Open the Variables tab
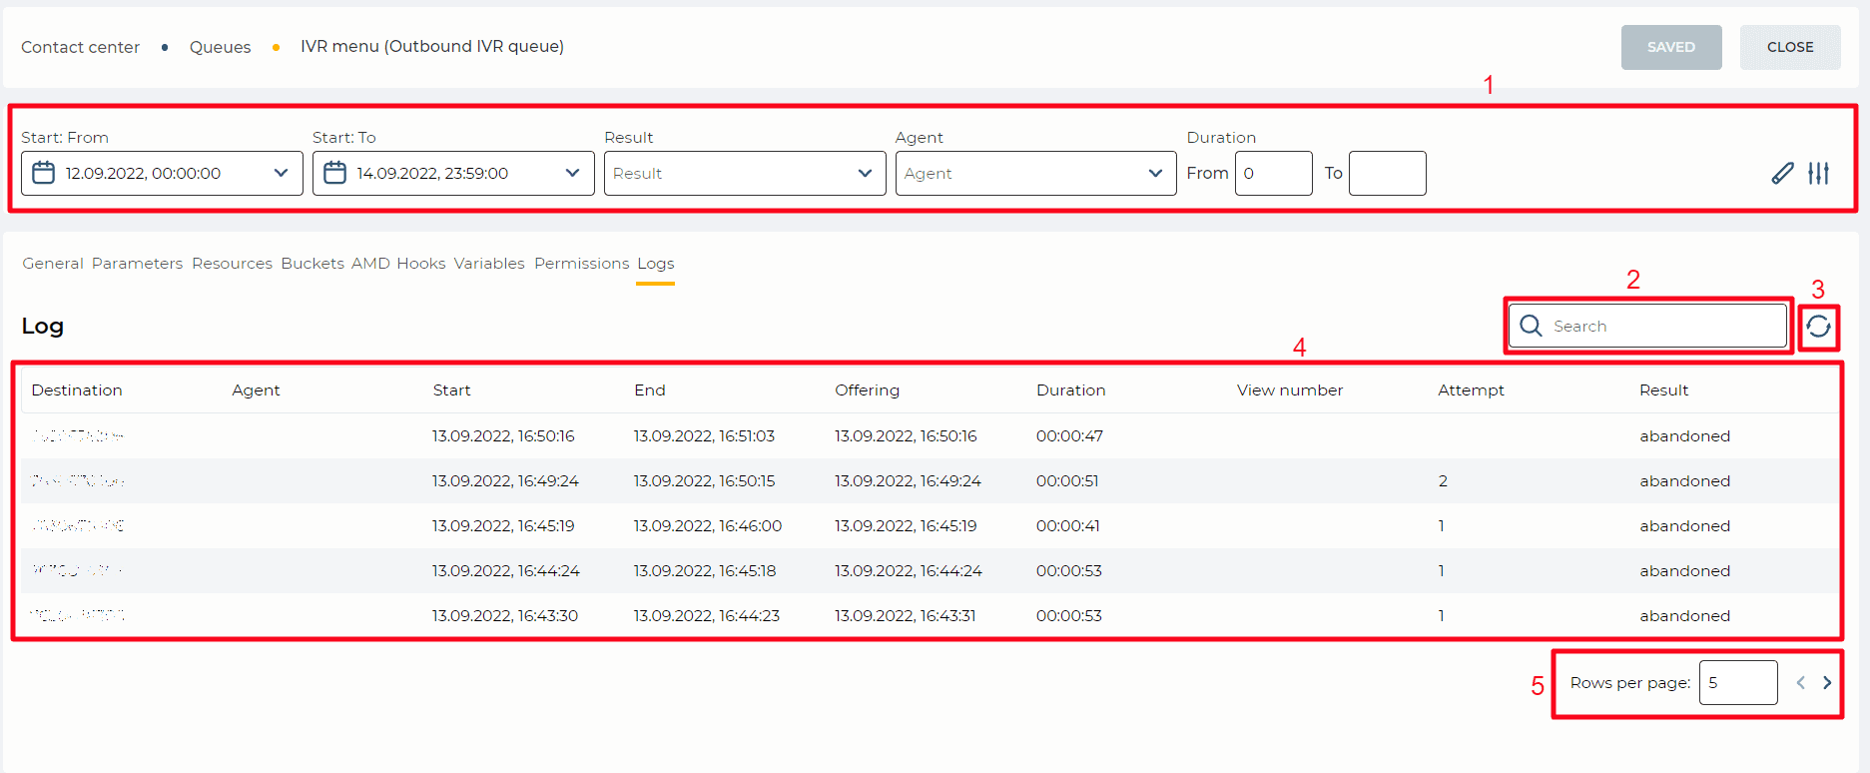 pos(489,264)
